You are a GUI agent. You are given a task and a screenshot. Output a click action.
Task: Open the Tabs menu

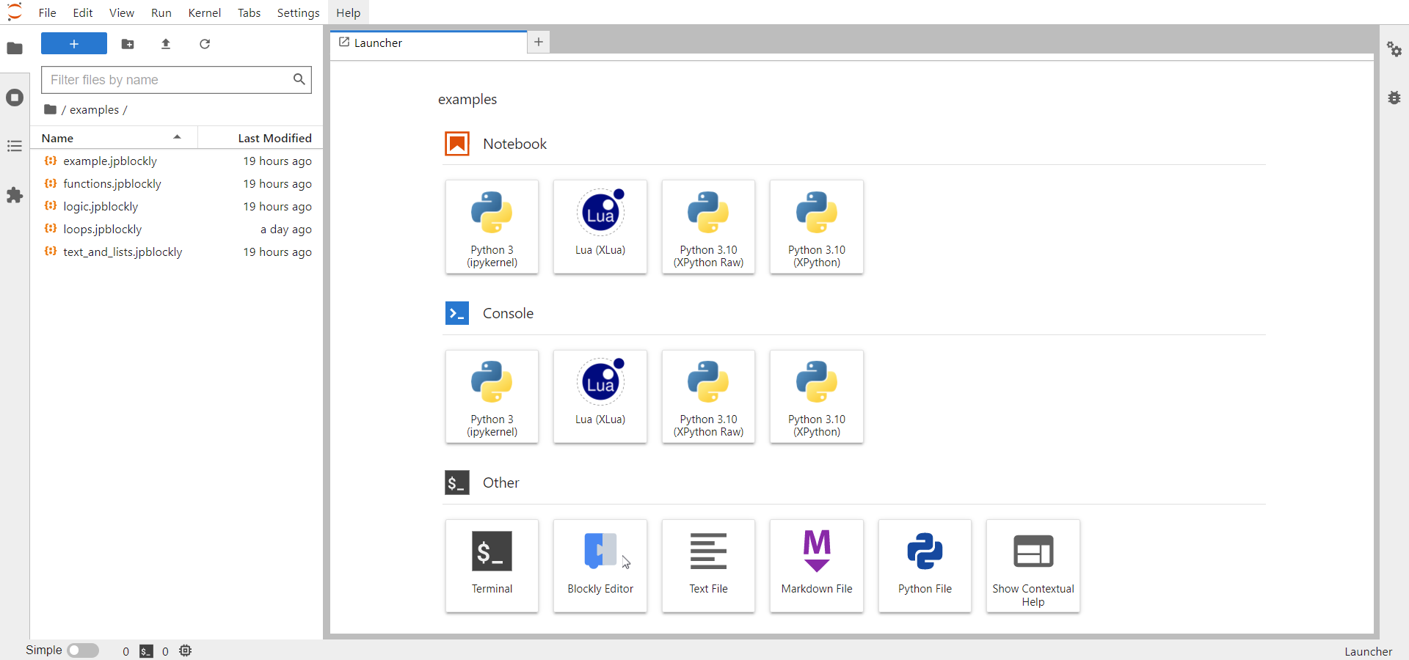click(x=250, y=12)
